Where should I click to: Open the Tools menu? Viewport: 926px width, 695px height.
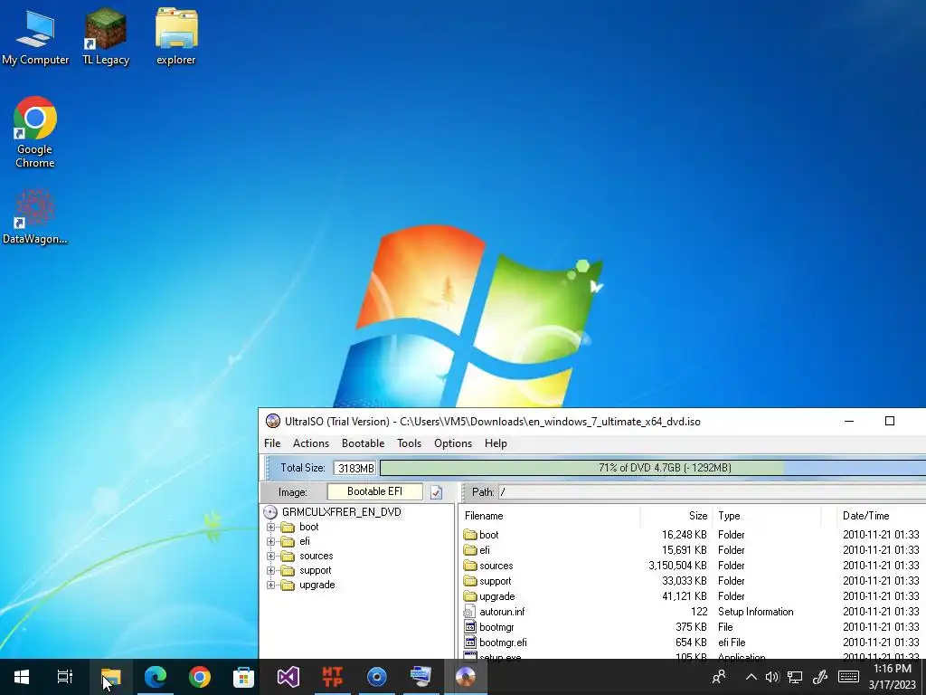tap(409, 443)
